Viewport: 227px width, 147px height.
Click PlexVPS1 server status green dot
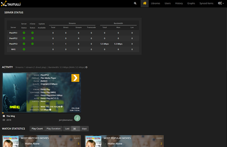[x=24, y=33]
